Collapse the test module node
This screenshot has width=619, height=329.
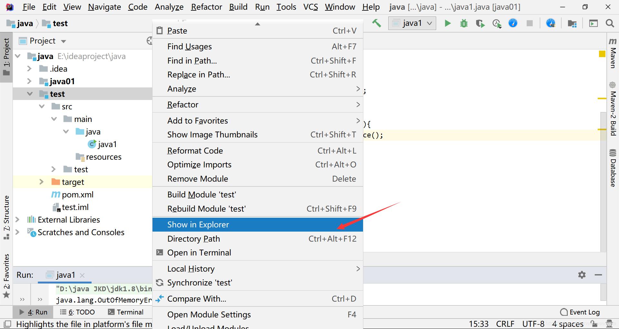29,94
